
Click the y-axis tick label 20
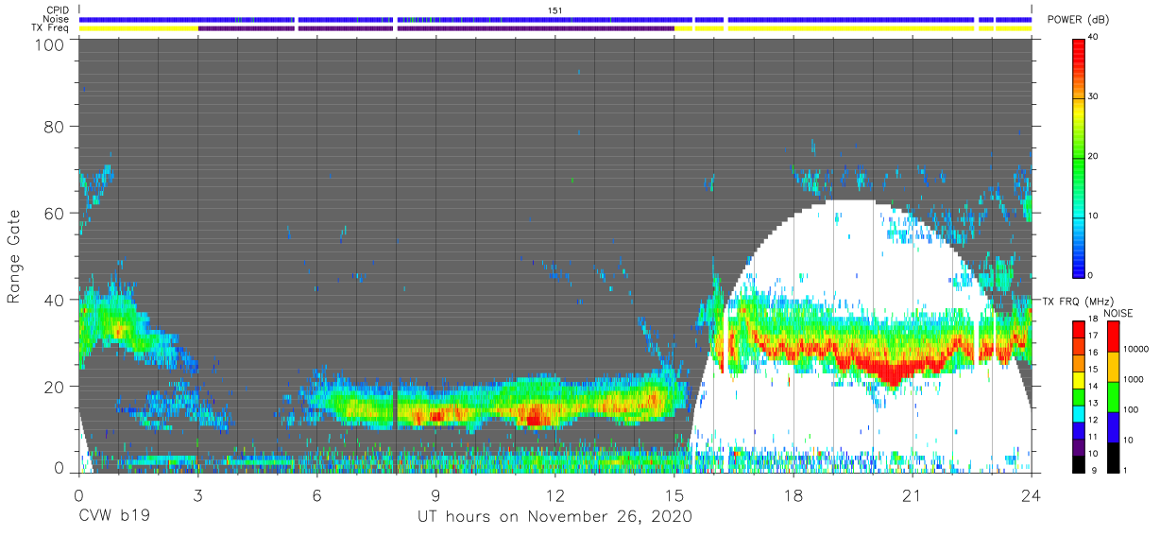click(53, 386)
